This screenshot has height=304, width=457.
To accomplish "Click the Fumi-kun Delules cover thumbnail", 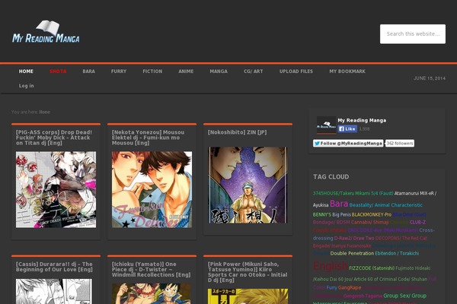I will [x=152, y=189].
